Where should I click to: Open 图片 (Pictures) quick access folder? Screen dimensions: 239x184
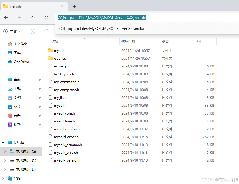click(x=14, y=107)
